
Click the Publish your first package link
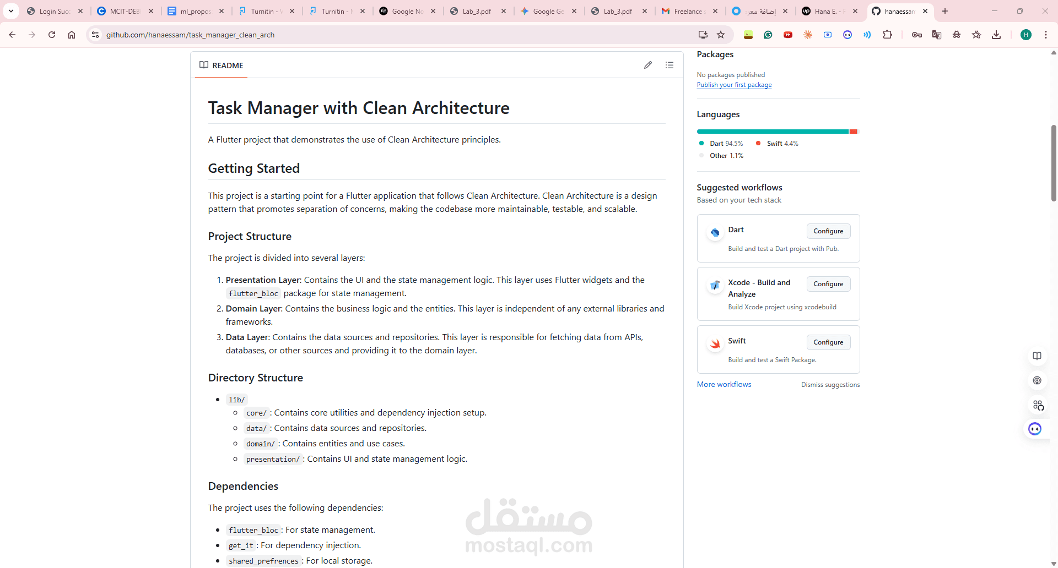click(734, 85)
